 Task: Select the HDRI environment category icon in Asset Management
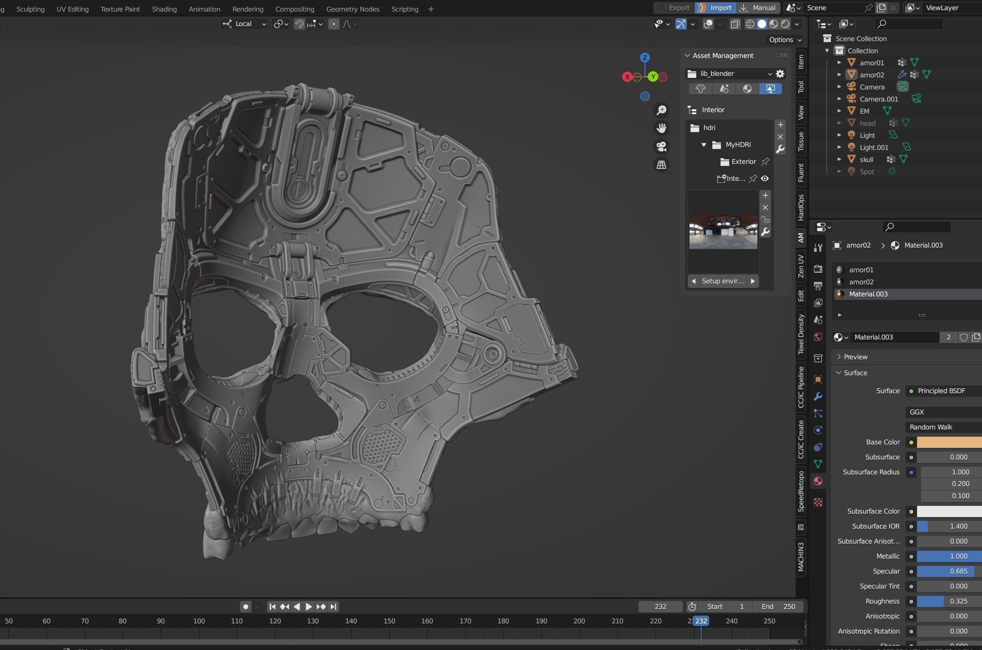(x=770, y=89)
